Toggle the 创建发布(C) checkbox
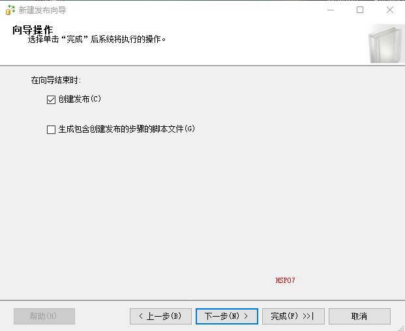 51,99
